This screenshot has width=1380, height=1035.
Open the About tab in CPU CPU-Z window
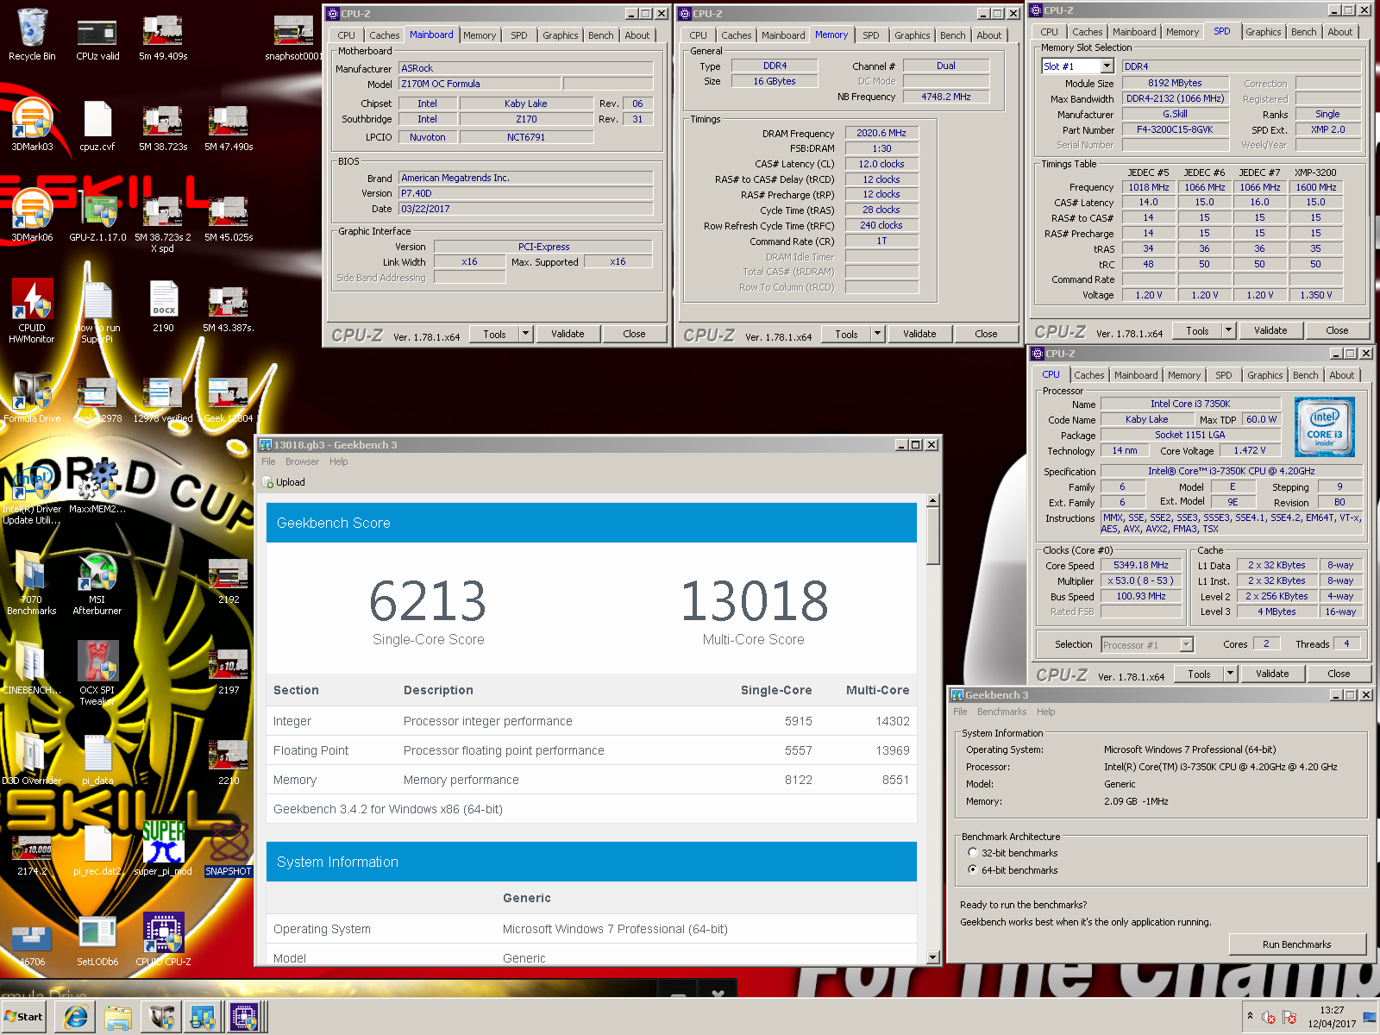(1341, 375)
